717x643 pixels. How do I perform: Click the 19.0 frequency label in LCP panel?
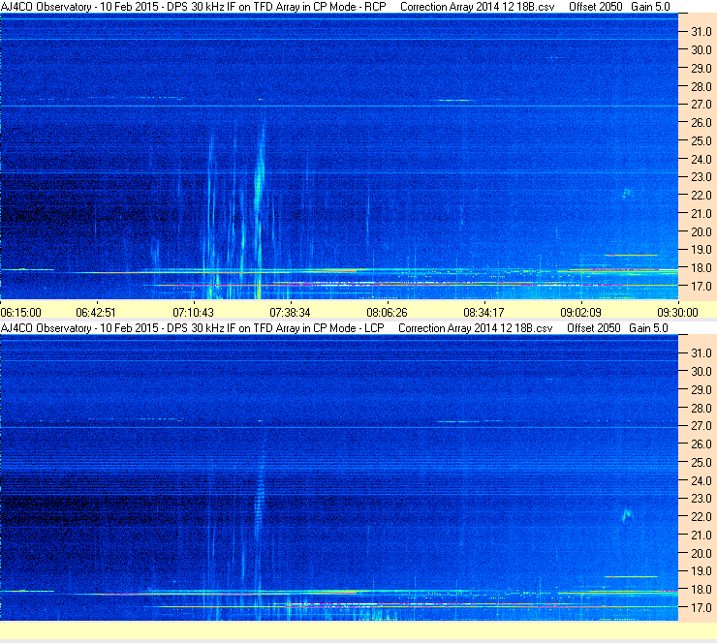pyautogui.click(x=701, y=571)
